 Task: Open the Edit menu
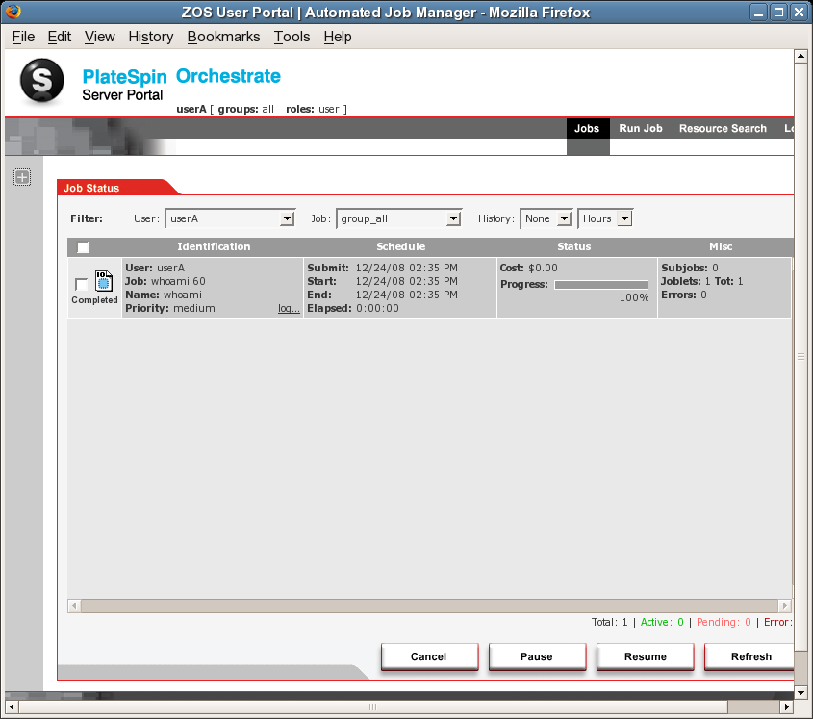point(59,37)
